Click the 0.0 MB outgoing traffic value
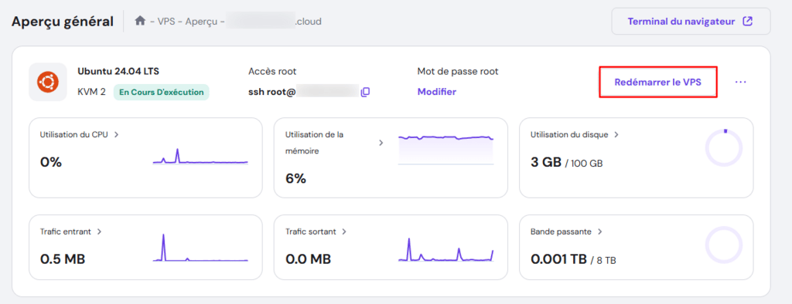Image resolution: width=792 pixels, height=304 pixels. (x=308, y=259)
